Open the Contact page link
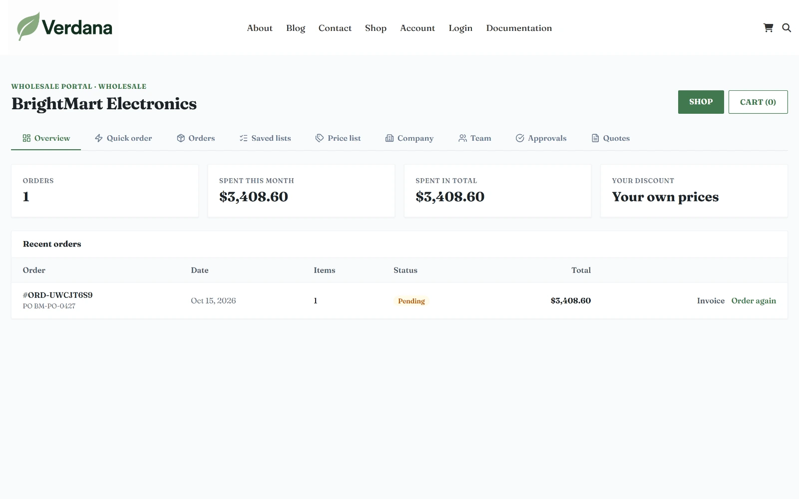 pos(335,28)
